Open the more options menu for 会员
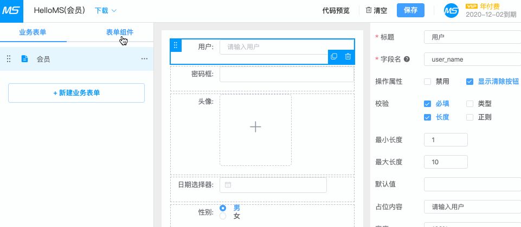521x227 pixels. pos(144,59)
